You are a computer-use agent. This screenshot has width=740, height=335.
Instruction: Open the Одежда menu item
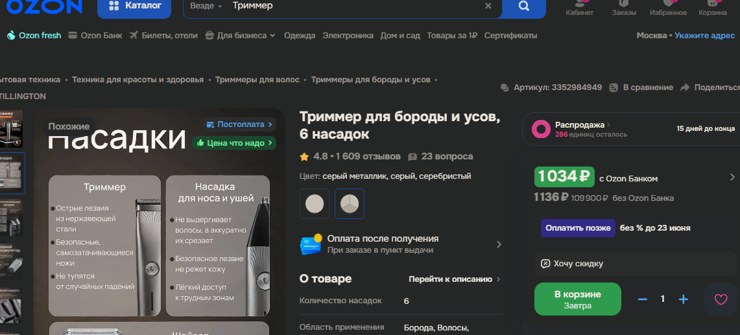pos(300,36)
